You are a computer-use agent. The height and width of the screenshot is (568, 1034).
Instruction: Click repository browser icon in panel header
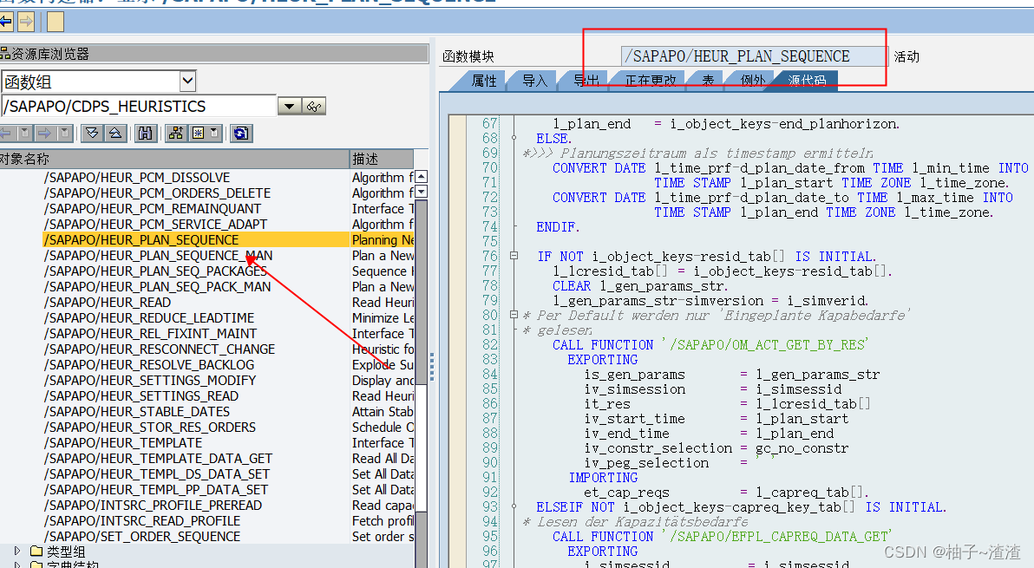click(4, 54)
